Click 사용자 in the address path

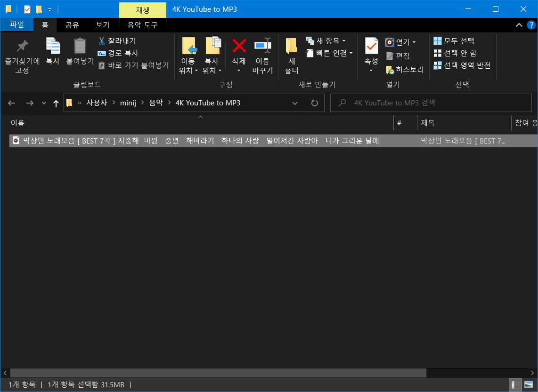(x=97, y=103)
